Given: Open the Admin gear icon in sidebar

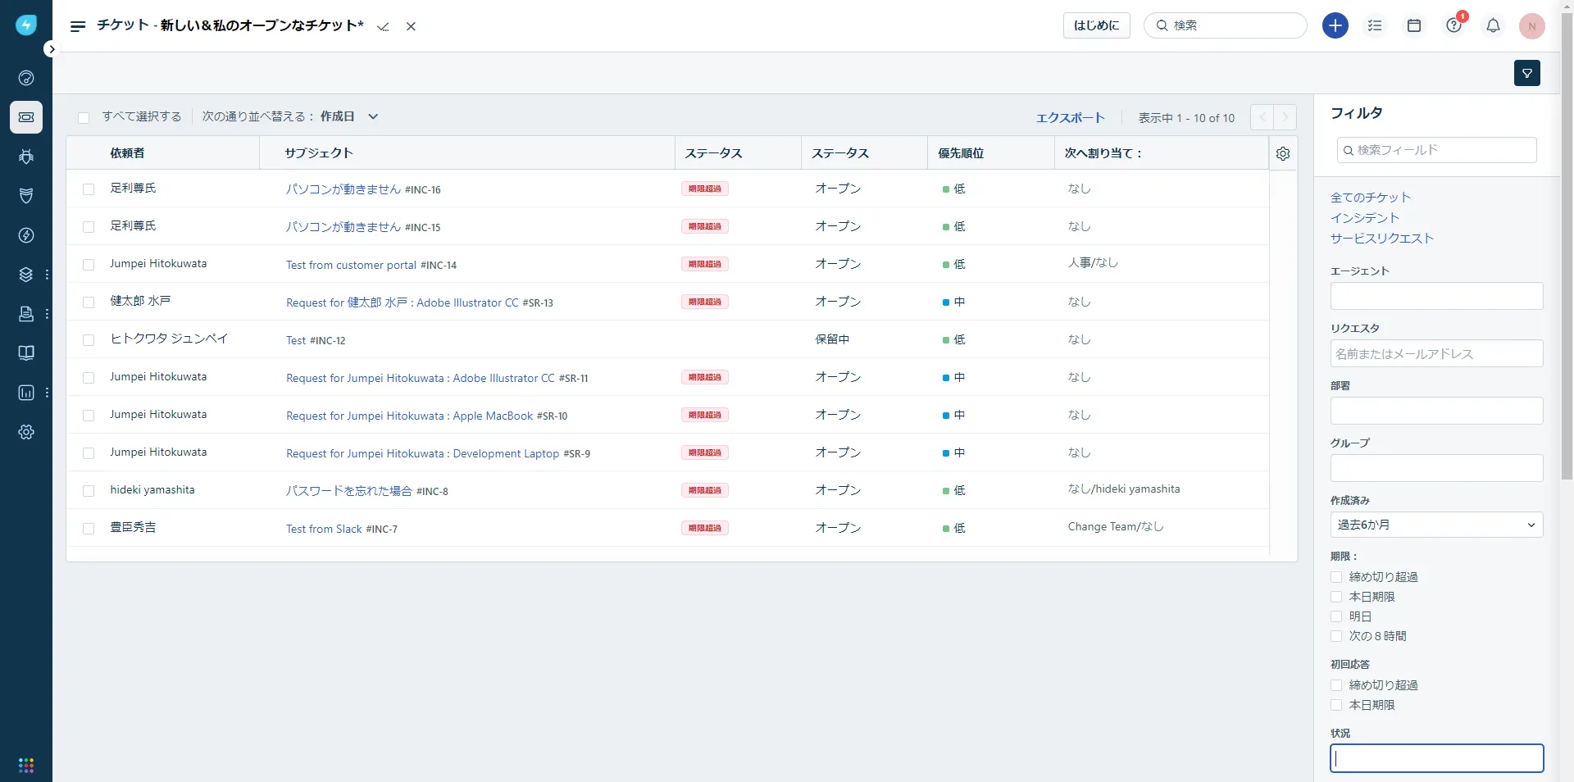Looking at the screenshot, I should tap(26, 432).
